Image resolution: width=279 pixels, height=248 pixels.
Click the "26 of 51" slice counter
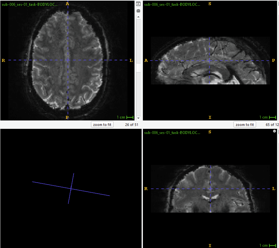[131, 125]
